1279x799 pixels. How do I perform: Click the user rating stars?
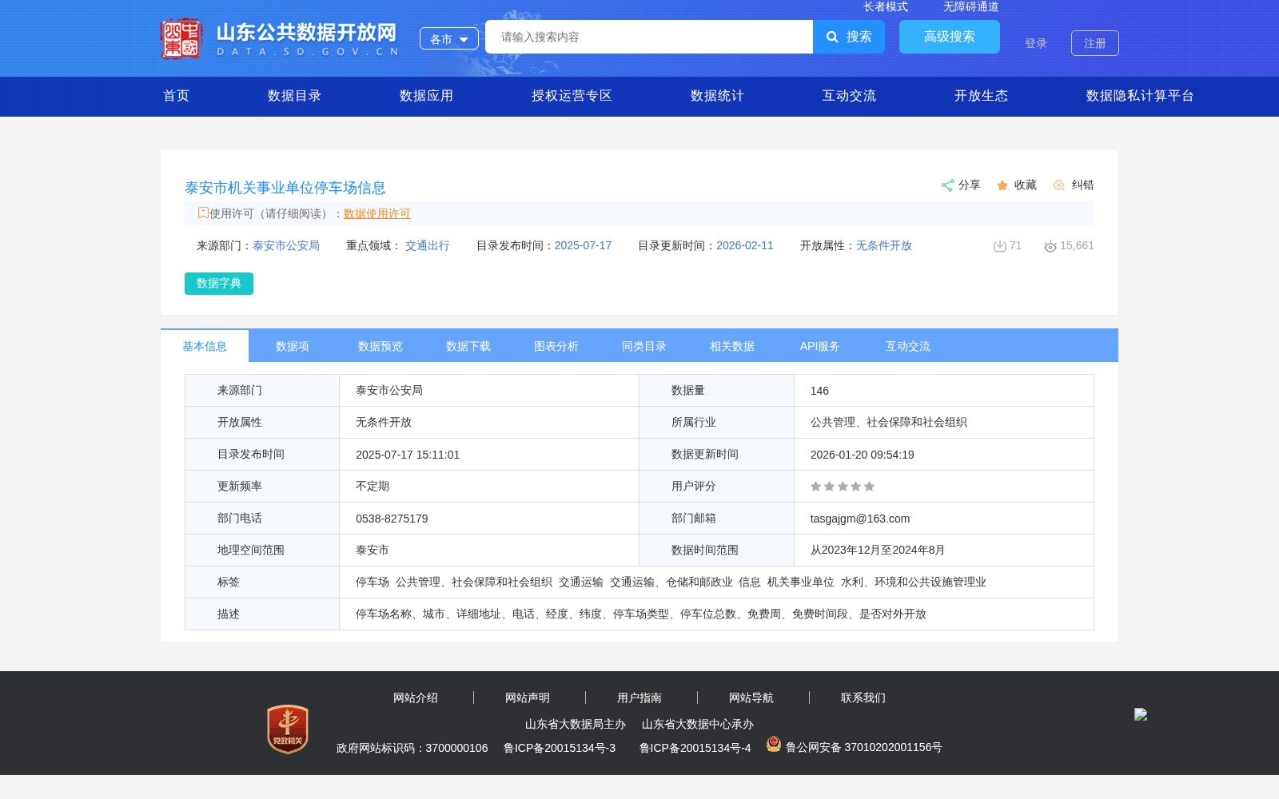coord(843,487)
